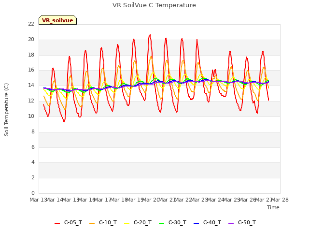Image resolution: width=309 pixels, height=232 pixels.
Task: Click the chart title VR SoilVue C Temperature
Action: pos(154,5)
